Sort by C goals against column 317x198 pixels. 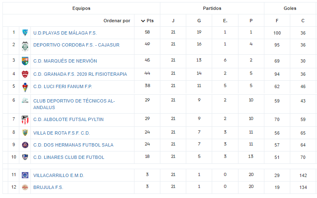click(303, 21)
